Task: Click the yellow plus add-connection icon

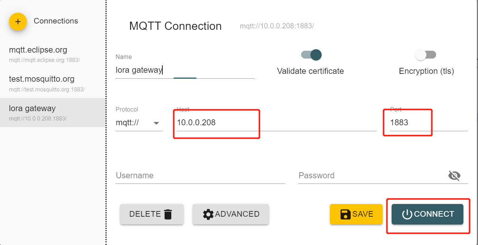Action: [18, 22]
